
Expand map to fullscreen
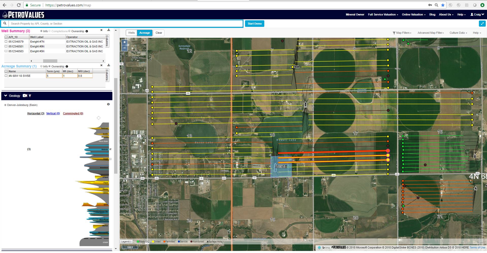click(x=482, y=24)
